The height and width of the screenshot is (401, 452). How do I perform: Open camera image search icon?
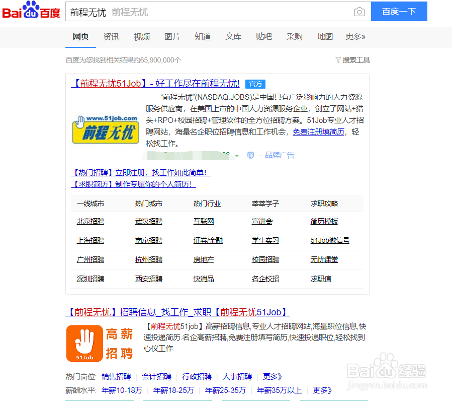coord(359,12)
